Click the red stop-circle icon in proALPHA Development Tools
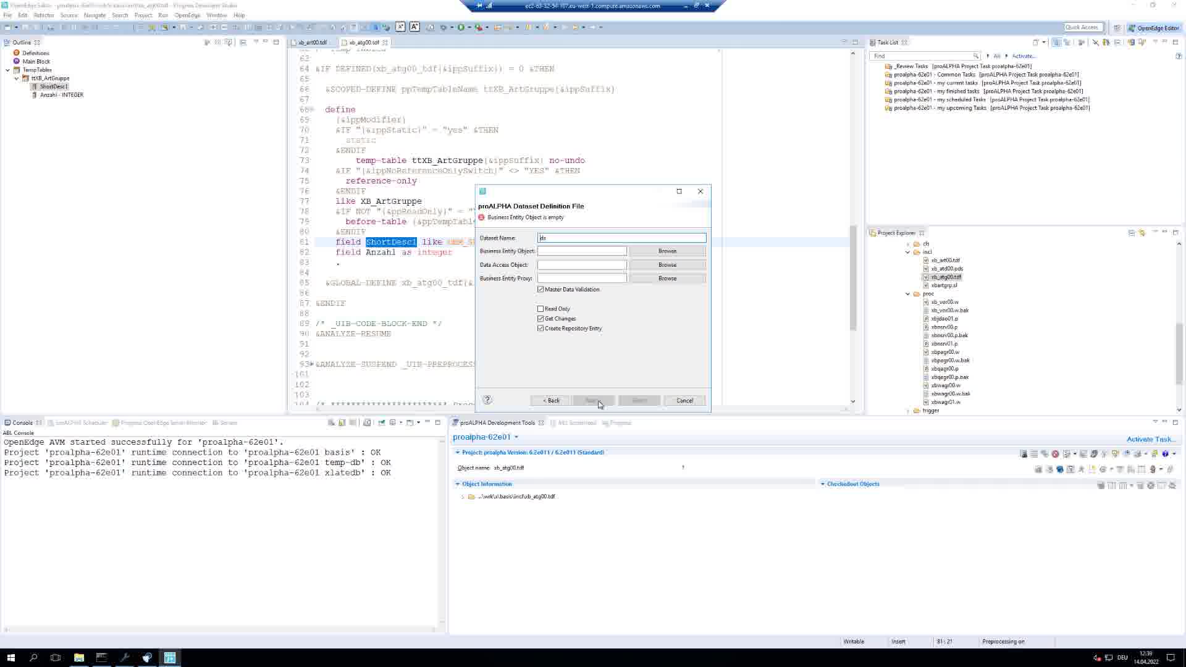This screenshot has width=1186, height=667. click(x=1055, y=454)
